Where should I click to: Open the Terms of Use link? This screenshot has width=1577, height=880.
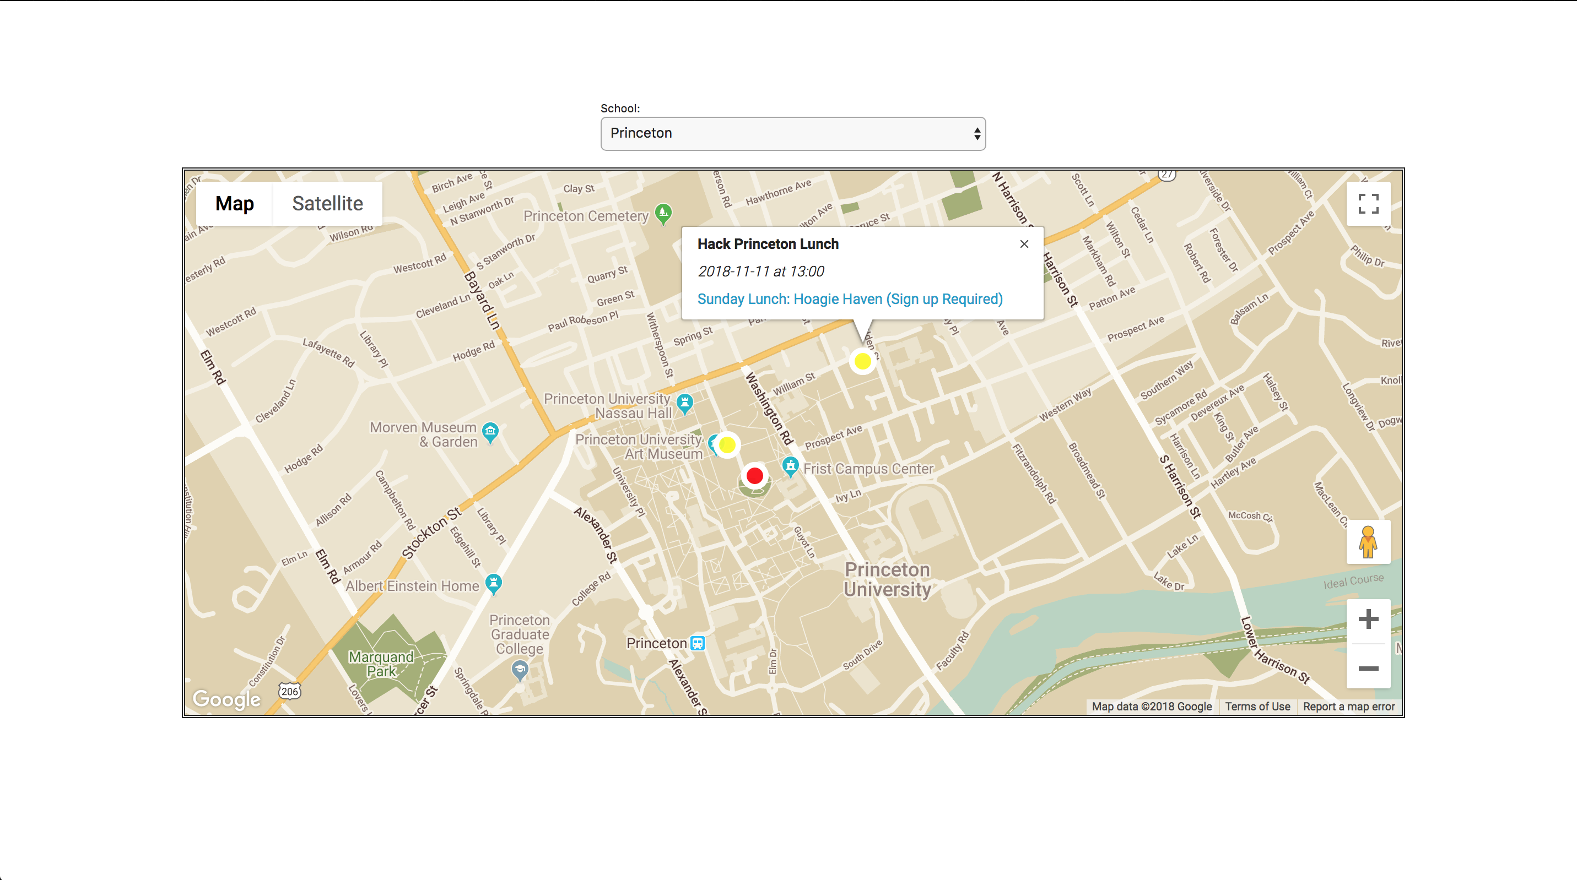pos(1257,706)
